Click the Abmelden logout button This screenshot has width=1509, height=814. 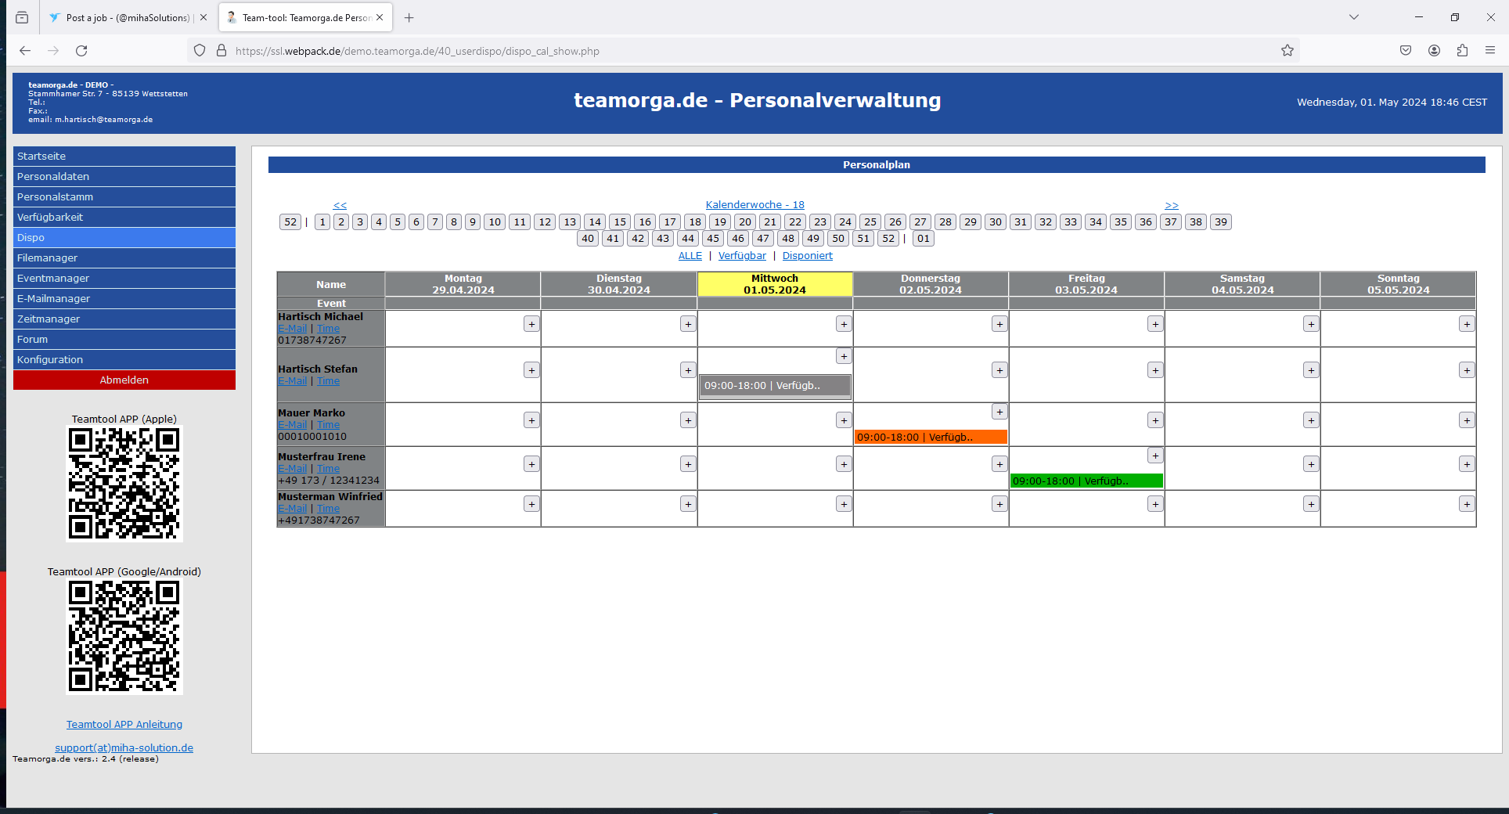point(124,380)
